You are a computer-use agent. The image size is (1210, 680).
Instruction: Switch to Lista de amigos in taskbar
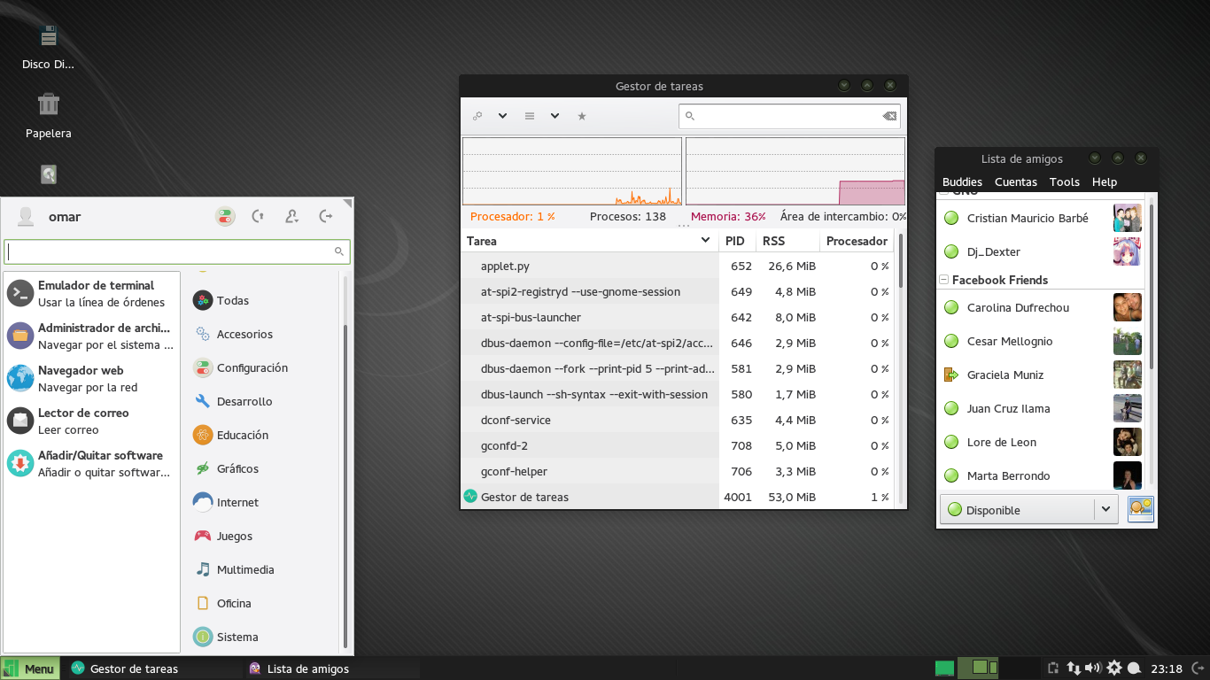tap(332, 668)
